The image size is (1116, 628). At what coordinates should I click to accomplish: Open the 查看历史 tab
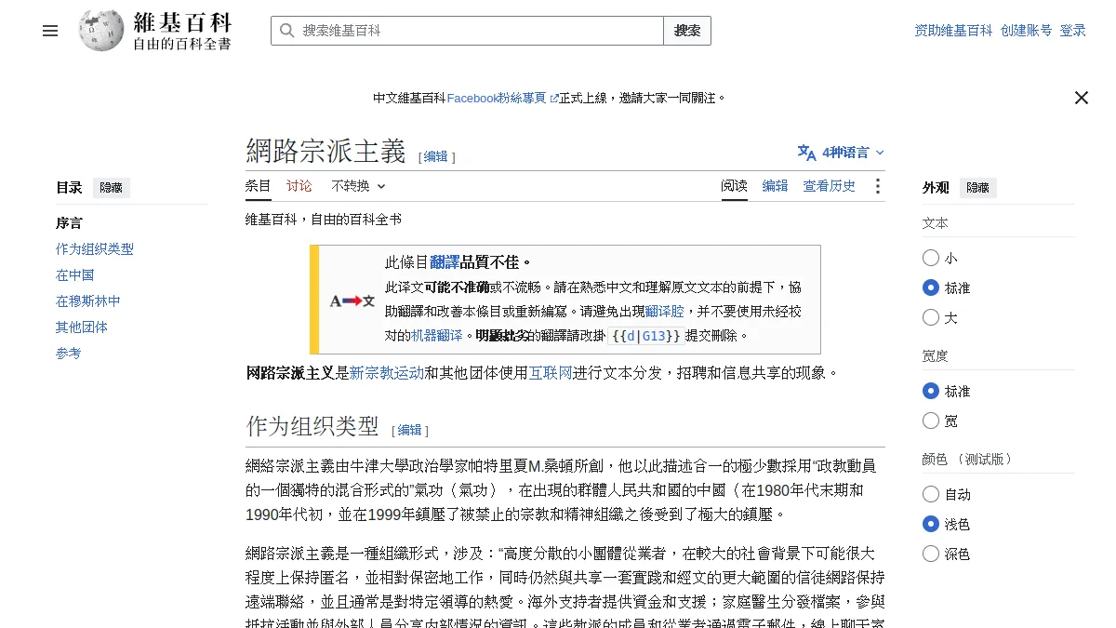coord(829,186)
